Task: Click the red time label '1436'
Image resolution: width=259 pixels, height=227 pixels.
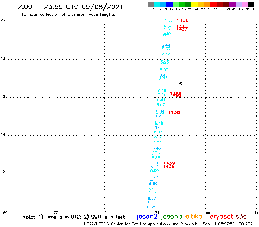Action: 182,20
